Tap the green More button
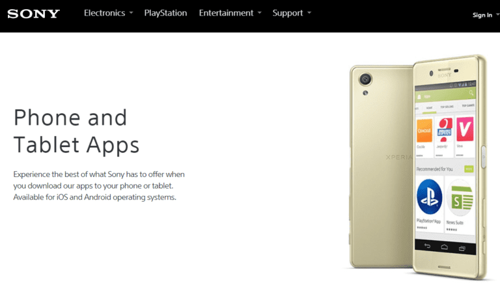500x292 pixels. pyautogui.click(x=469, y=169)
